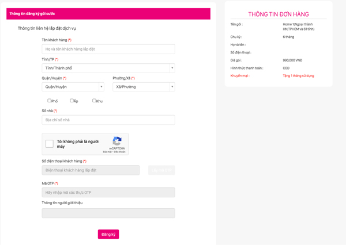This screenshot has width=346, height=245.
Task: Click the Số nhà address field
Action: (x=108, y=120)
